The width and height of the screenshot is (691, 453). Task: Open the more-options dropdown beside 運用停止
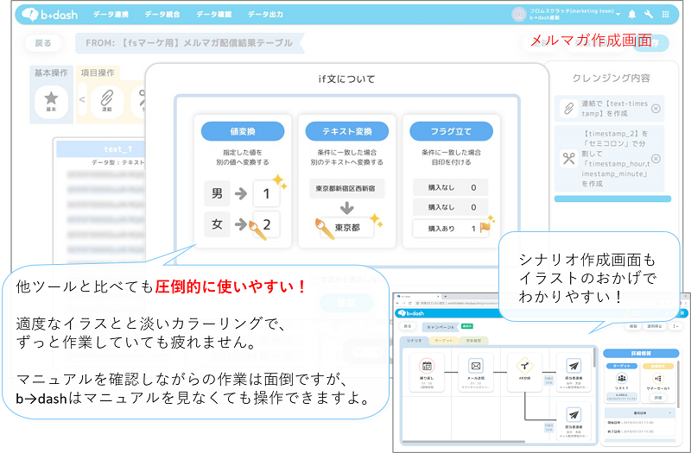[675, 327]
